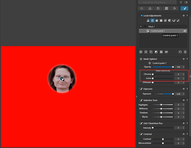Viewport: 191px width, 148px height.
Task: Click the Opacity value stepper arrows
Action: coord(184,67)
